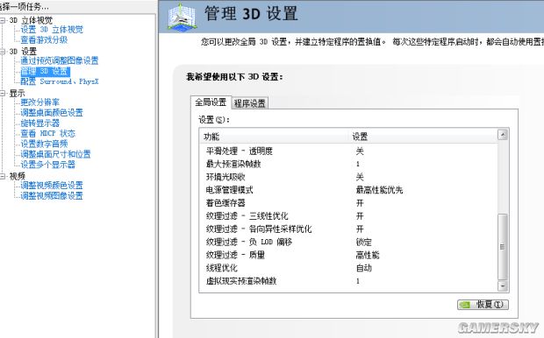This screenshot has width=544, height=338.
Task: Open 调整视频颜色设置 in the tree
Action: pos(52,186)
